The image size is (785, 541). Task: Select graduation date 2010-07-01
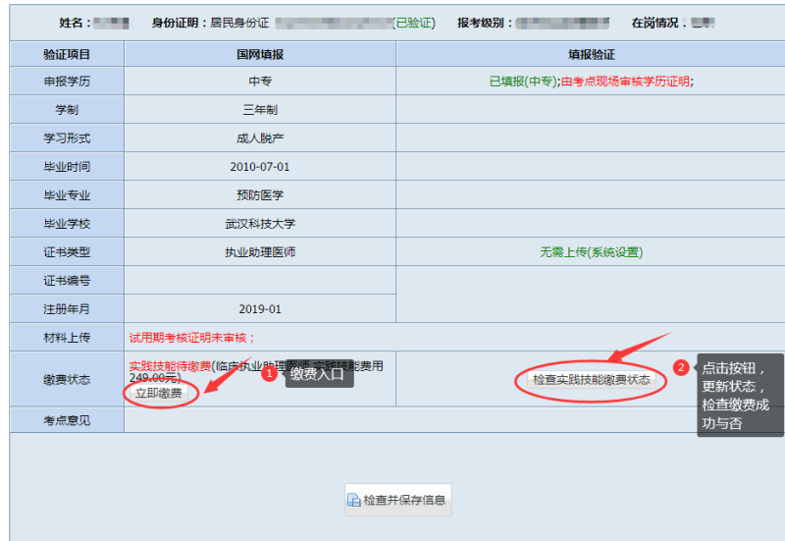pos(260,167)
